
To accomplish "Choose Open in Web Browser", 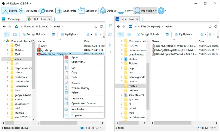I will (x=84, y=103).
